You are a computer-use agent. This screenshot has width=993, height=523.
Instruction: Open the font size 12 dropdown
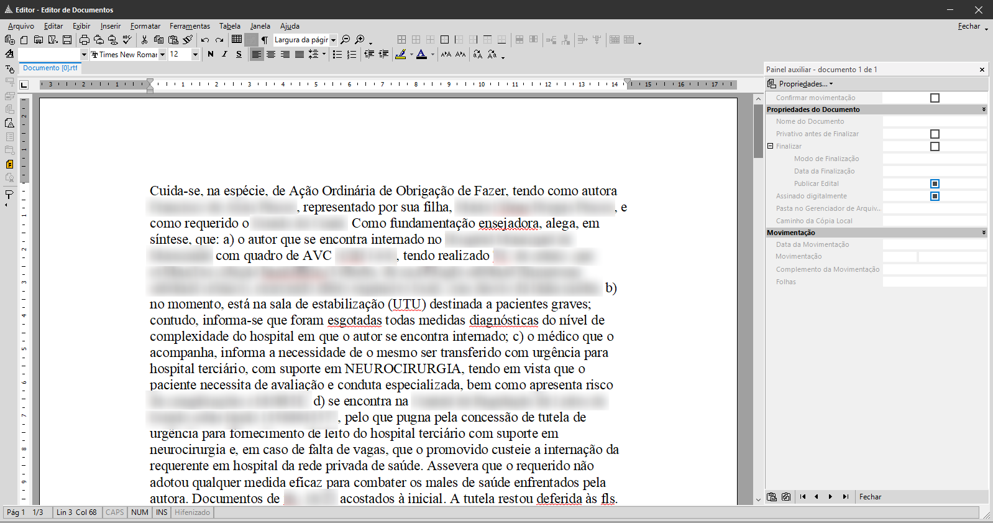pos(195,54)
